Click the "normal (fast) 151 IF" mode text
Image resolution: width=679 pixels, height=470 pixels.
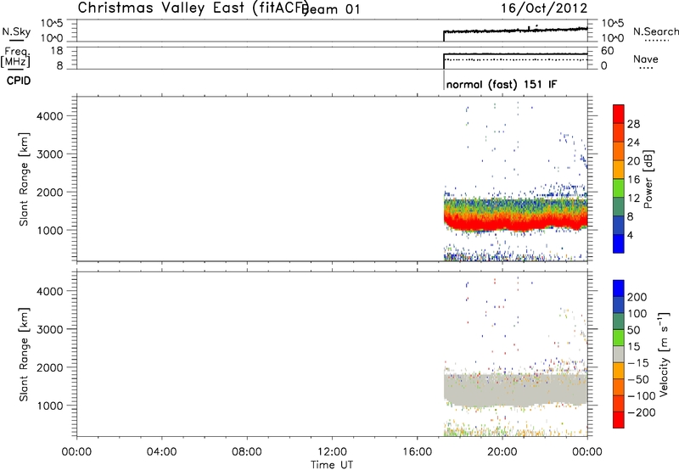pos(501,84)
